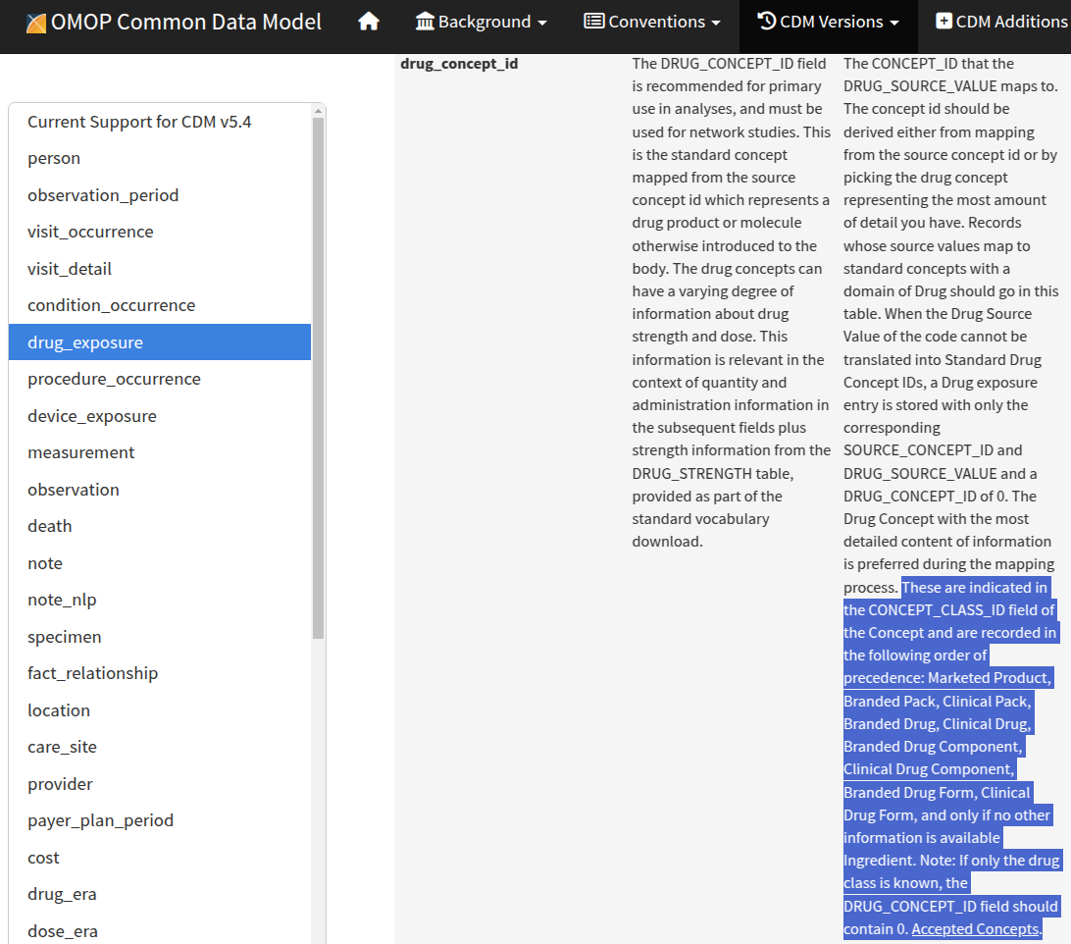
Task: Click the CDM Versions history icon
Action: 767,22
